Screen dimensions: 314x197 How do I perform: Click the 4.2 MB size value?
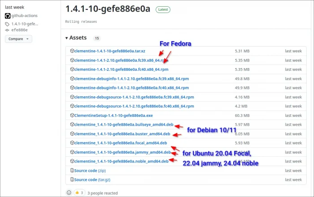[241, 106]
